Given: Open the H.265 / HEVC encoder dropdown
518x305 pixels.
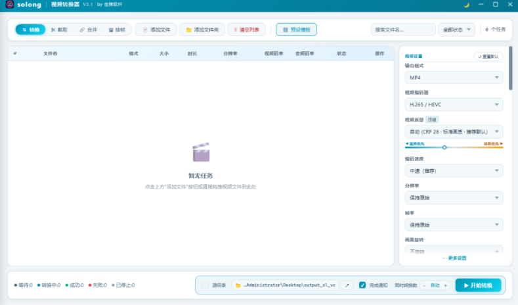Looking at the screenshot, I should click(454, 105).
